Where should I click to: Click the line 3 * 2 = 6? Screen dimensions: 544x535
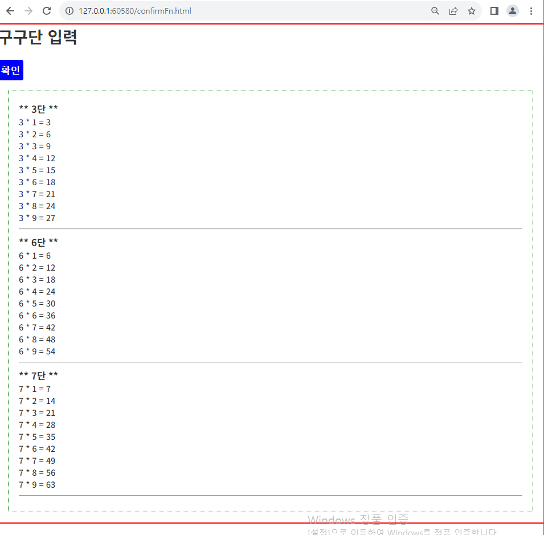tap(35, 134)
